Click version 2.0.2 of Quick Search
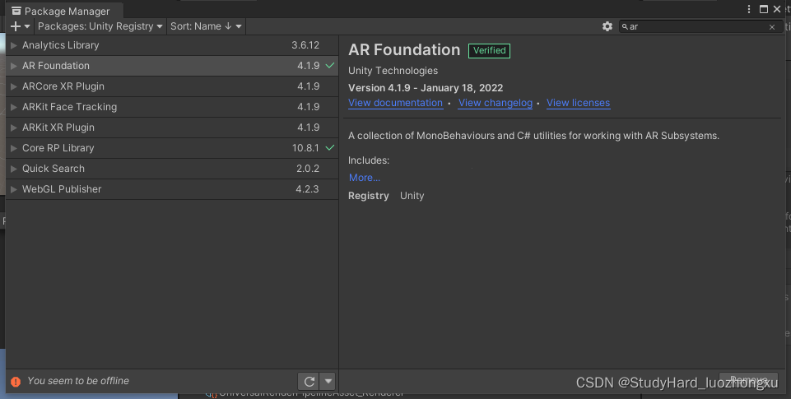This screenshot has width=791, height=399. [x=308, y=169]
